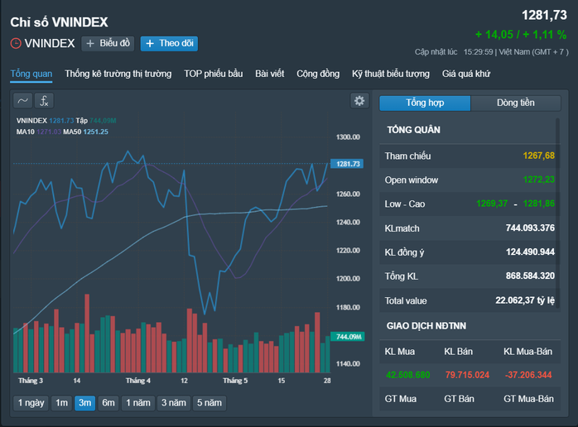Viewport: 578px width, 427px height.
Task: Go to Bài viết tab
Action: click(269, 74)
